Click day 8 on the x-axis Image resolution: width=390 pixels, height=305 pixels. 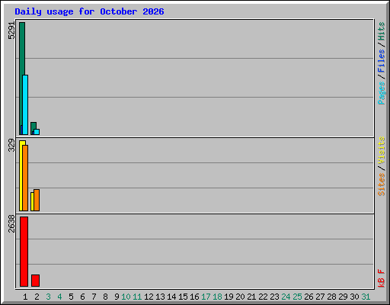[x=105, y=297]
